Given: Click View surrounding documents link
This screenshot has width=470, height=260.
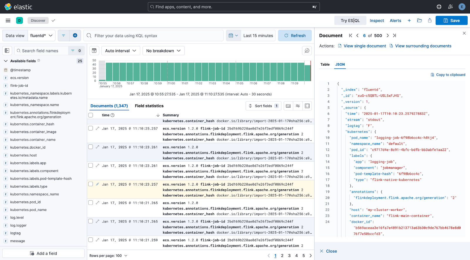Looking at the screenshot, I should [420, 46].
